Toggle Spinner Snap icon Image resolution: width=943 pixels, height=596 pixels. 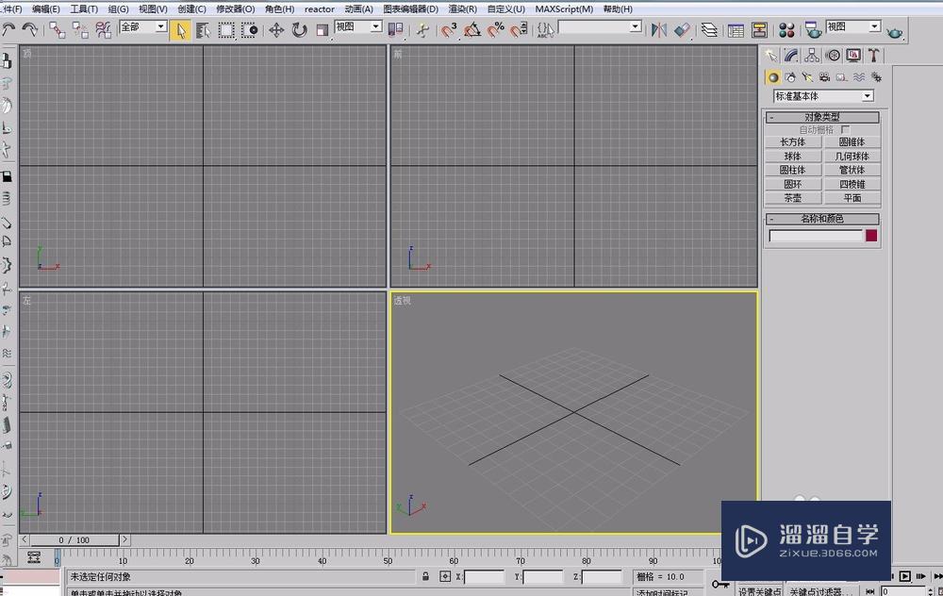pos(519,29)
